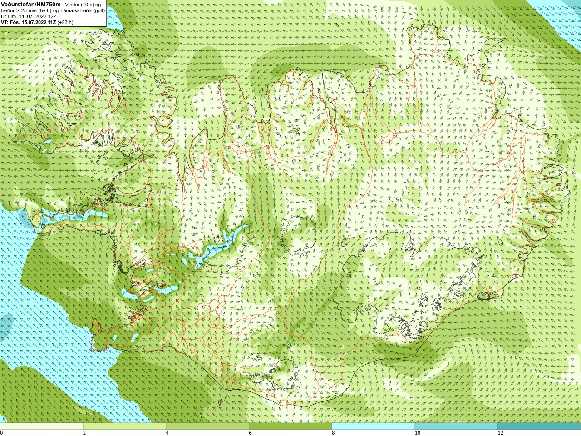Click the 0–2 m/s pale legend color band
Image resolution: width=581 pixels, height=436 pixels.
[41, 426]
